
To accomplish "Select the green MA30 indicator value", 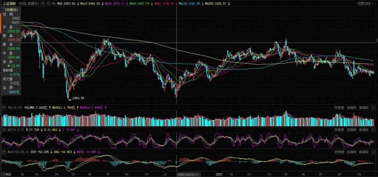I will pos(139,4).
